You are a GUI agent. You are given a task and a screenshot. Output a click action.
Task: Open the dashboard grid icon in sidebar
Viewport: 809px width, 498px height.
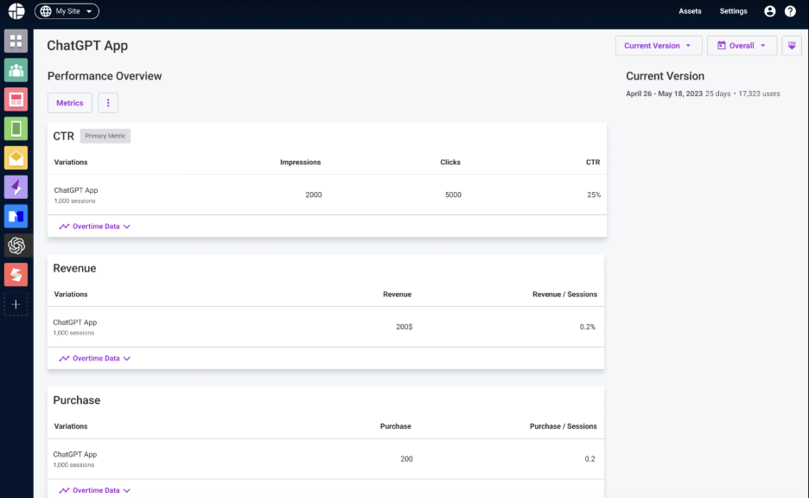(16, 41)
